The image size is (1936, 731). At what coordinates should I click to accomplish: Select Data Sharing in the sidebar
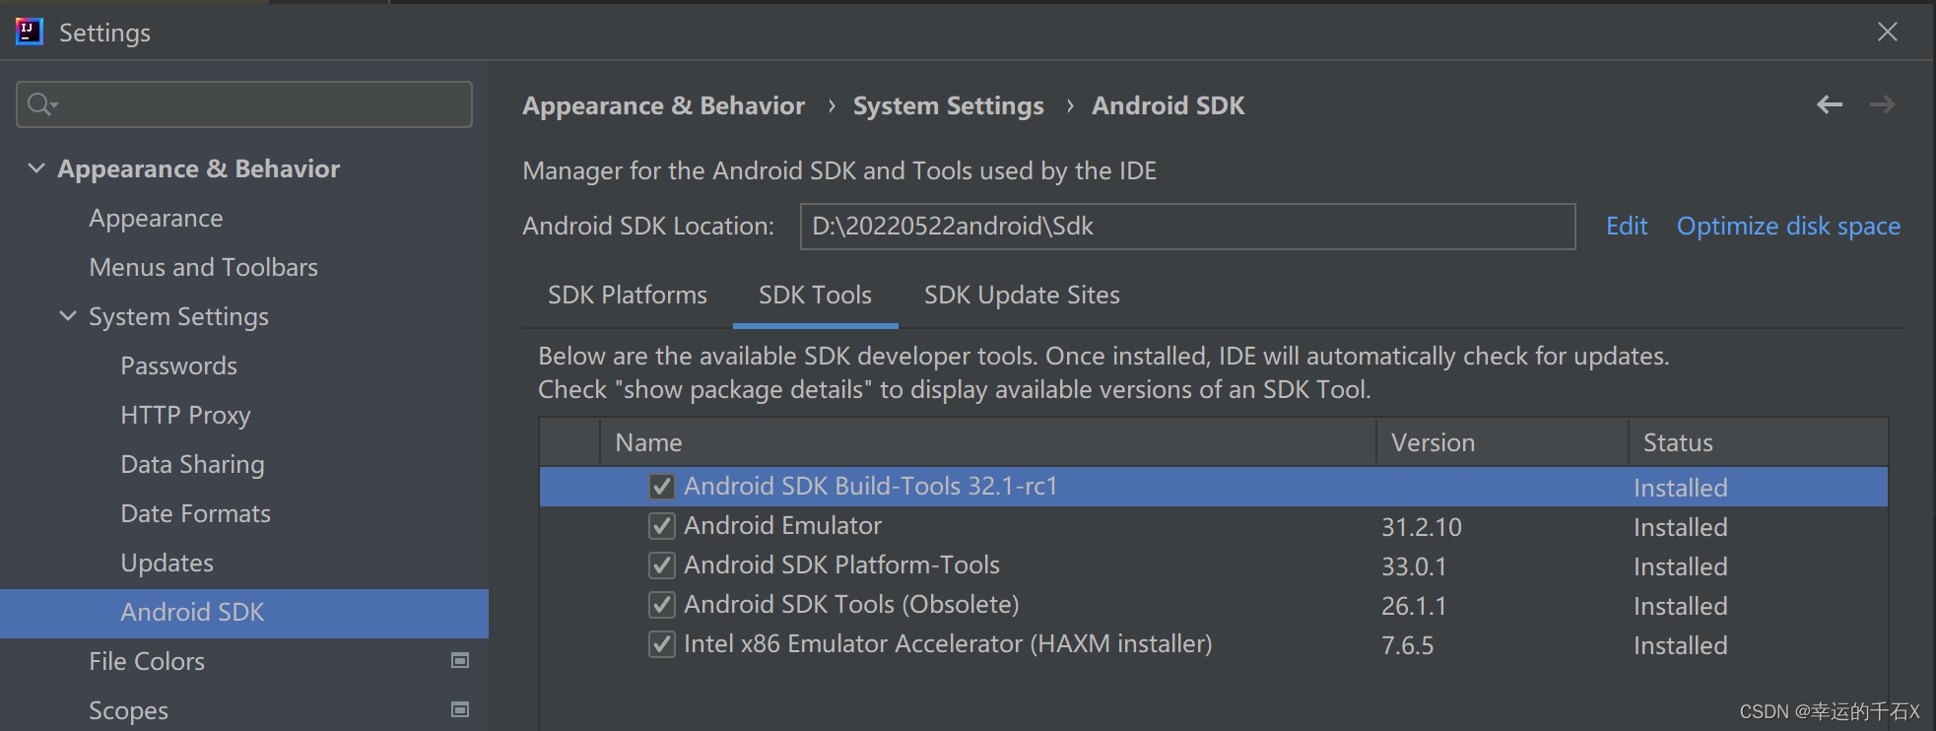192,464
